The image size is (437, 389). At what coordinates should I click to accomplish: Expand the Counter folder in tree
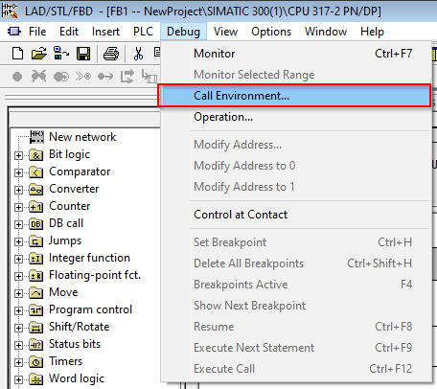pyautogui.click(x=18, y=207)
